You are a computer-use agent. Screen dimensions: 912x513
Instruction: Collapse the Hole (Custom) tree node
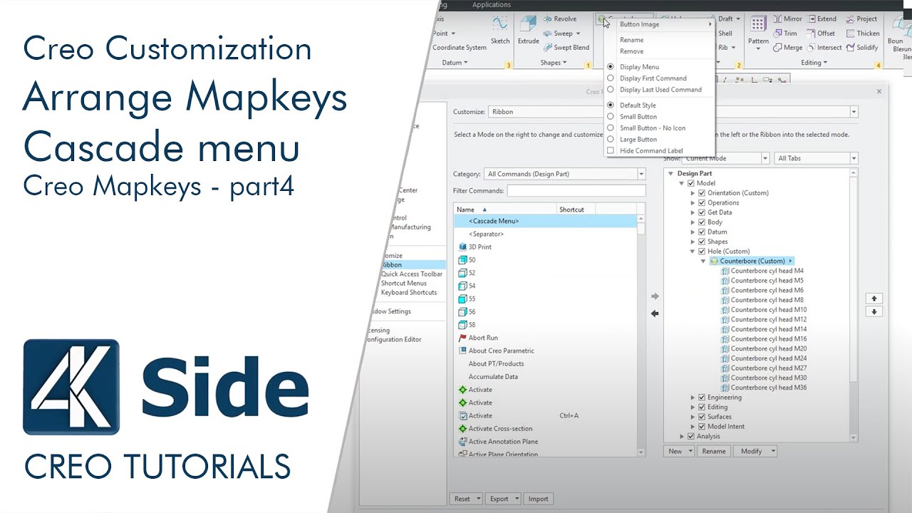pyautogui.click(x=693, y=252)
